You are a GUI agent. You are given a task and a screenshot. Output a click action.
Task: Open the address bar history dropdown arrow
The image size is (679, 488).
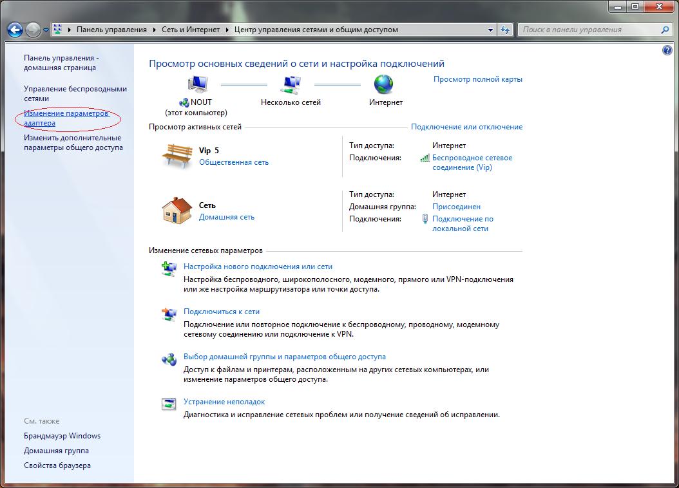coord(491,30)
